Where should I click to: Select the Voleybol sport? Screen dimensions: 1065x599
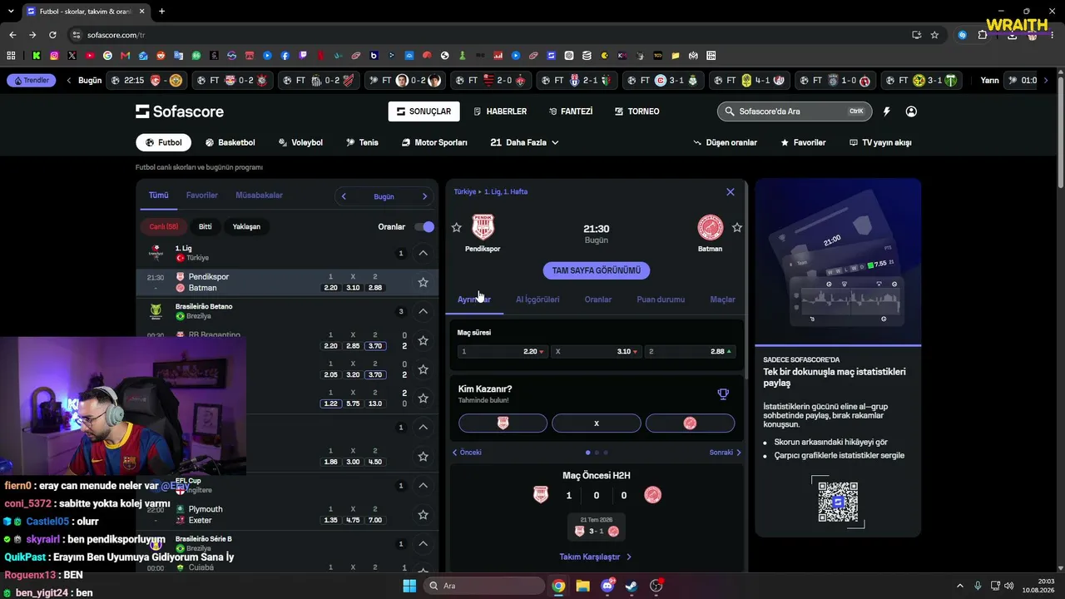tap(300, 142)
